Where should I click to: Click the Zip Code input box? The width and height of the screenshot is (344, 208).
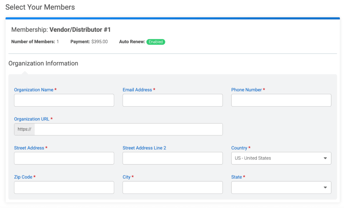(64, 187)
